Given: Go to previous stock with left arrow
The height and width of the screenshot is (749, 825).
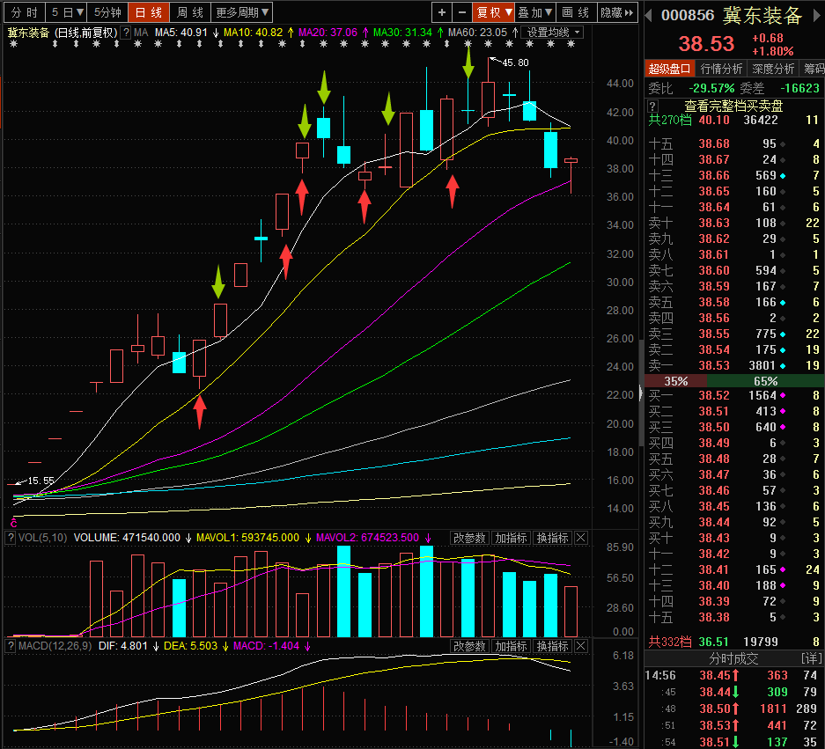Looking at the screenshot, I should pos(649,15).
